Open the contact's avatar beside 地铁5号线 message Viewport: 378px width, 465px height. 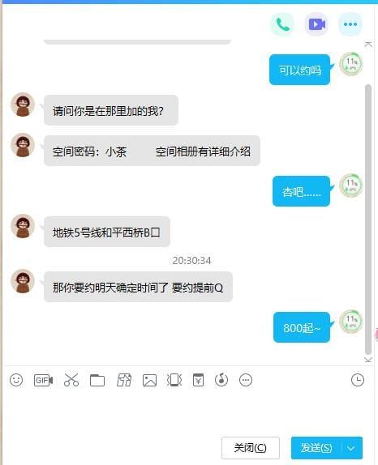23,226
